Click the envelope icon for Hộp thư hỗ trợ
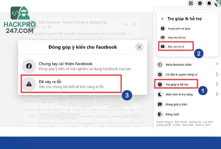 coord(163,38)
